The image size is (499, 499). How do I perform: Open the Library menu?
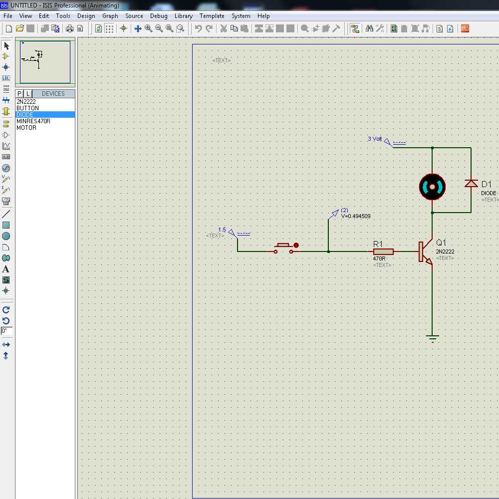click(x=184, y=16)
